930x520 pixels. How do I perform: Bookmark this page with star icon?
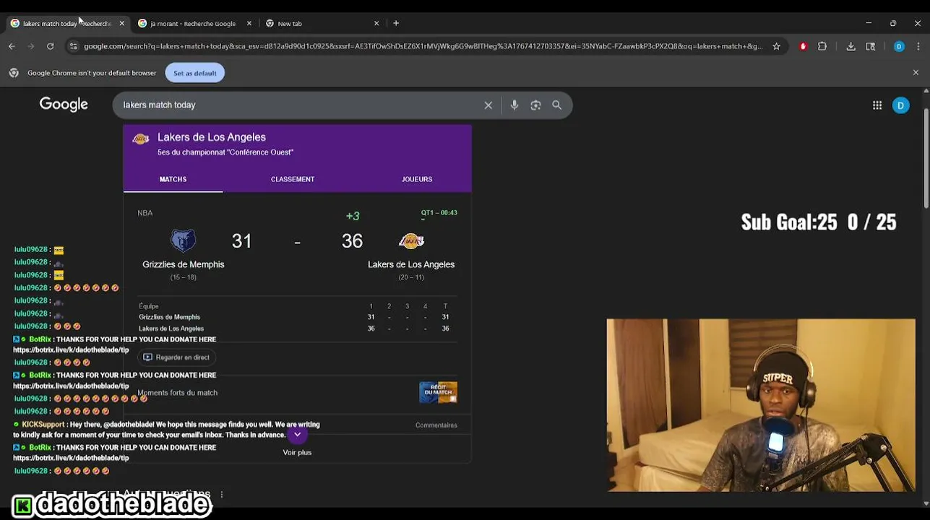point(776,46)
